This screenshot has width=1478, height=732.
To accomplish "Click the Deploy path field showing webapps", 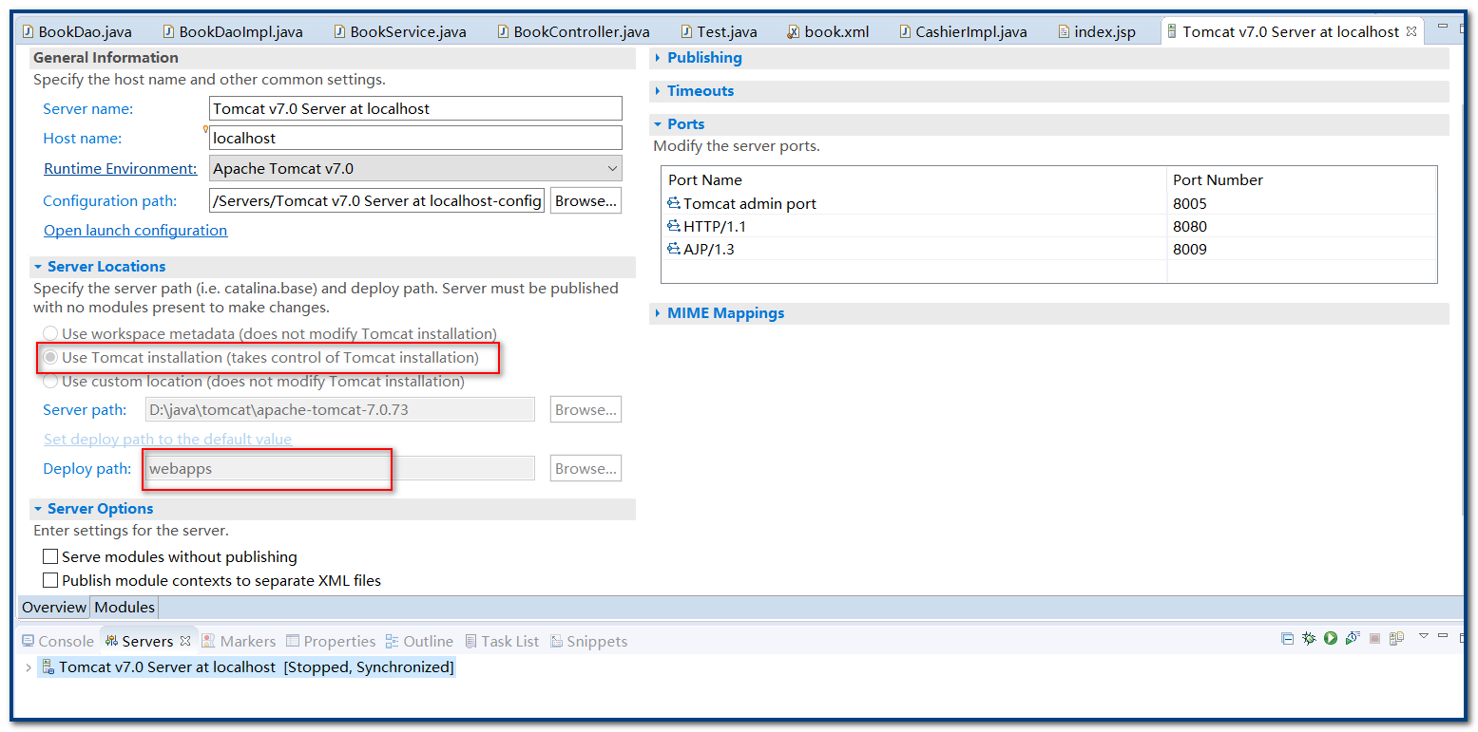I will tap(339, 468).
